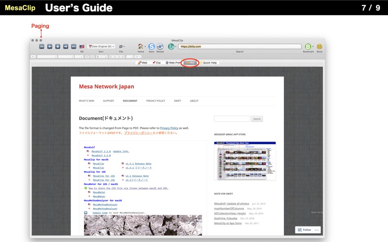Open the MesaClip at App Store post

coord(227,224)
